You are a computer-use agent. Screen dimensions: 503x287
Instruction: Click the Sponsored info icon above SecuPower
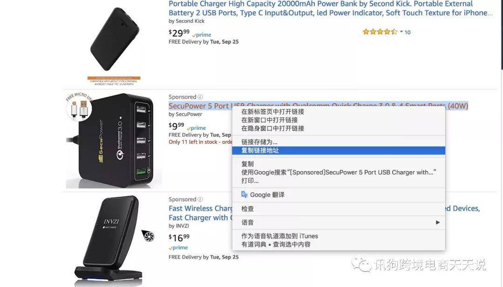(x=200, y=97)
